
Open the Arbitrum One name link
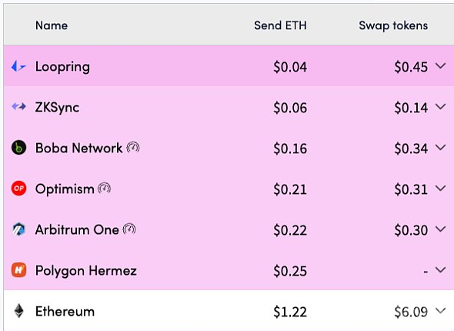point(77,229)
